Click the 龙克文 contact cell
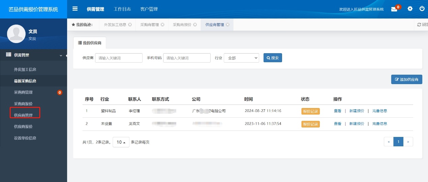 (x=134, y=124)
